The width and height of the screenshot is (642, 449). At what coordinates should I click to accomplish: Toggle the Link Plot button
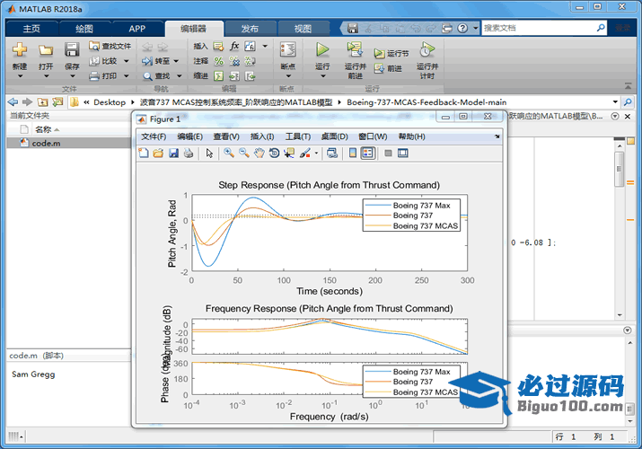(x=332, y=153)
